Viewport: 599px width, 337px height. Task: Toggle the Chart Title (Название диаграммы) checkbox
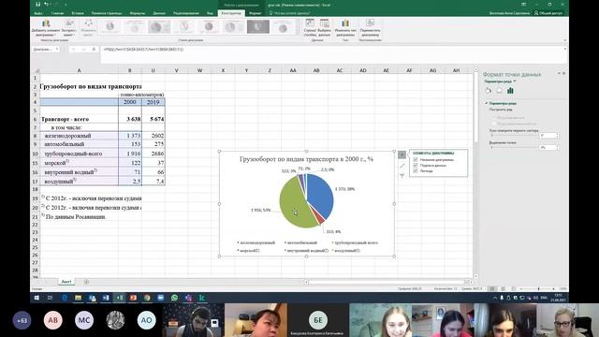pyautogui.click(x=416, y=160)
